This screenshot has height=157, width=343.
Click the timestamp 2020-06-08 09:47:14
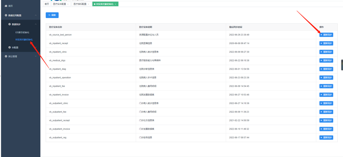point(239,43)
